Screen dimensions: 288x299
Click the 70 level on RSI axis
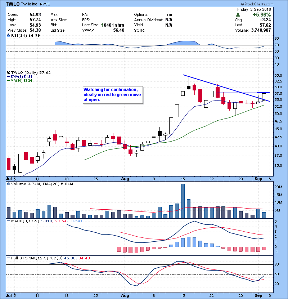point(276,45)
